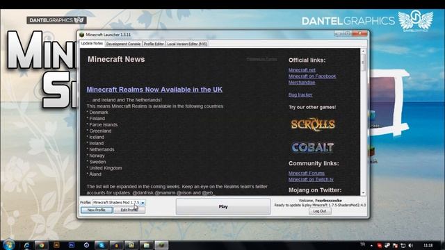Select the Minecraft Launcher taskbar icon
The image size is (445, 250).
coord(161,245)
